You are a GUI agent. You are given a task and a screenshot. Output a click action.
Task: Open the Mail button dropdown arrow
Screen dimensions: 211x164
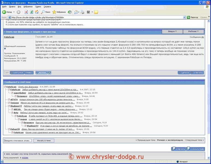click(79, 12)
